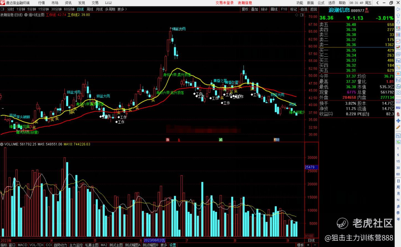
Task: Open the 公式 menu
Action: pyautogui.click(x=321, y=3)
